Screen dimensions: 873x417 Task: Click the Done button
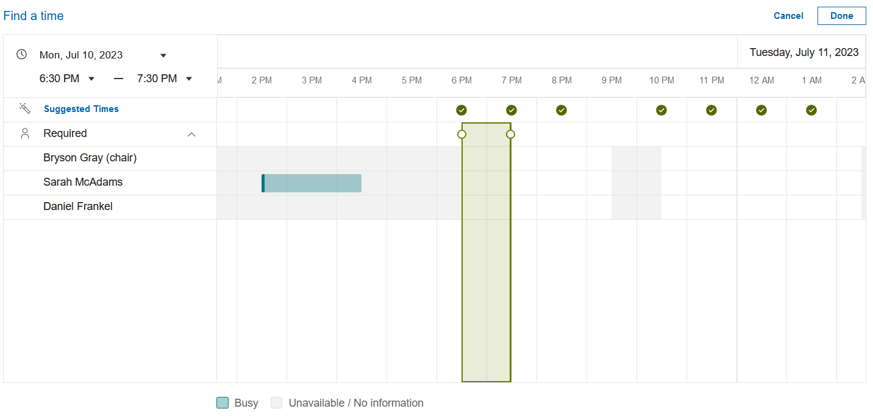point(841,16)
